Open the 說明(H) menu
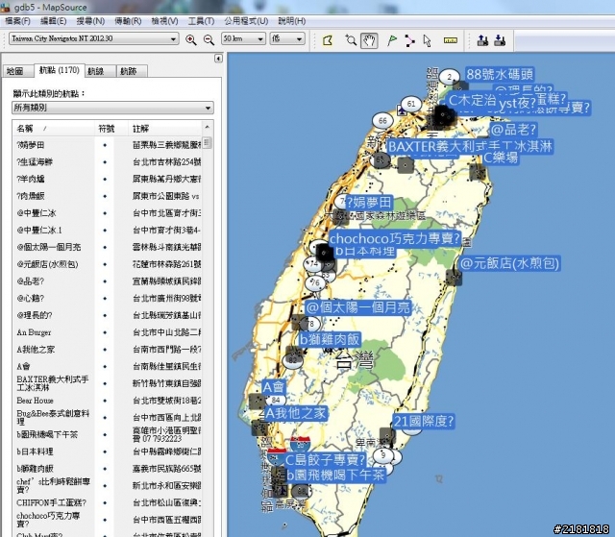615x537 pixels. (292, 21)
